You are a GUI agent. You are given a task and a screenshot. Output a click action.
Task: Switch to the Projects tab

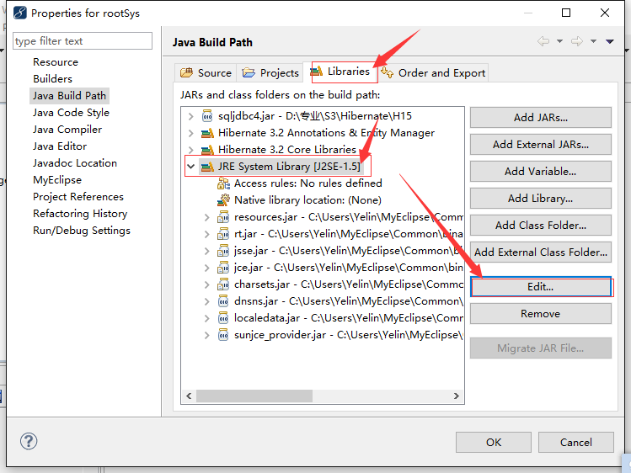point(270,72)
